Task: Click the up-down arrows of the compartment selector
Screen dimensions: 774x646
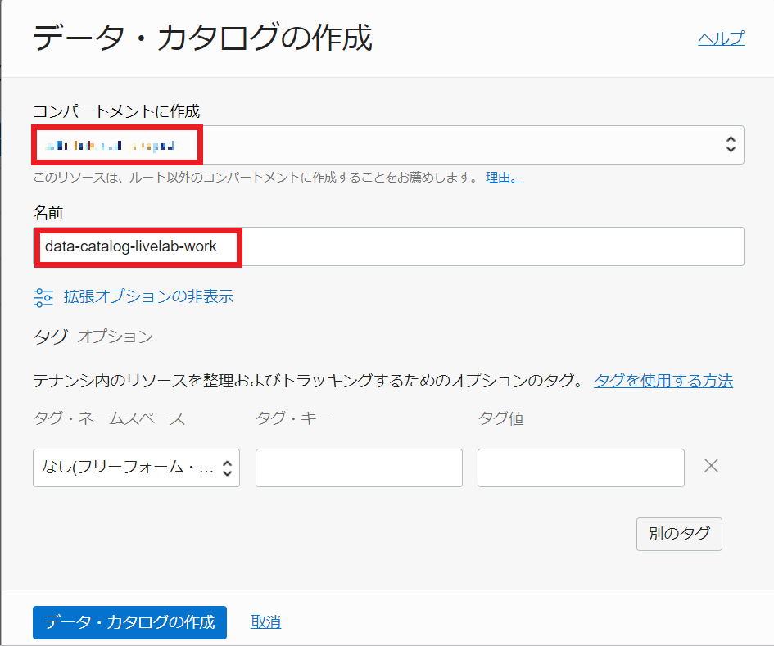Action: click(731, 145)
